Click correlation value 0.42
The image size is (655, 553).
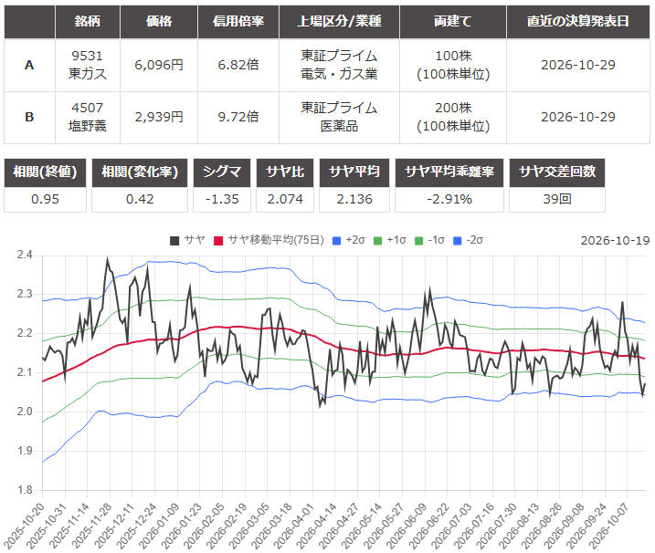click(140, 200)
